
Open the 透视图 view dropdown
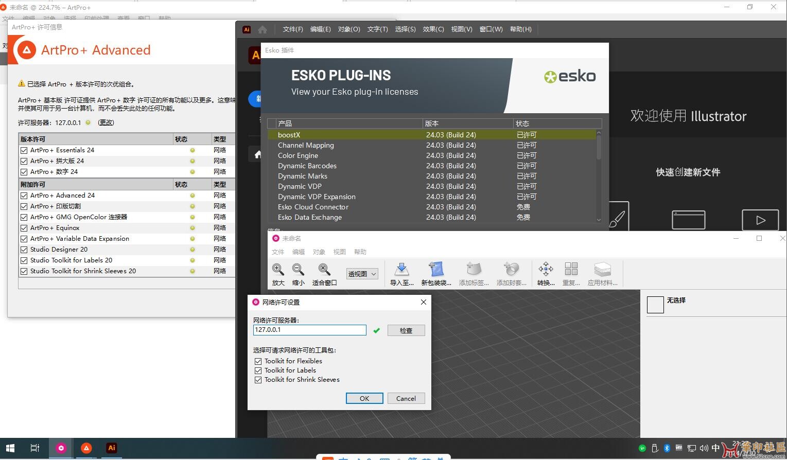[x=362, y=274]
